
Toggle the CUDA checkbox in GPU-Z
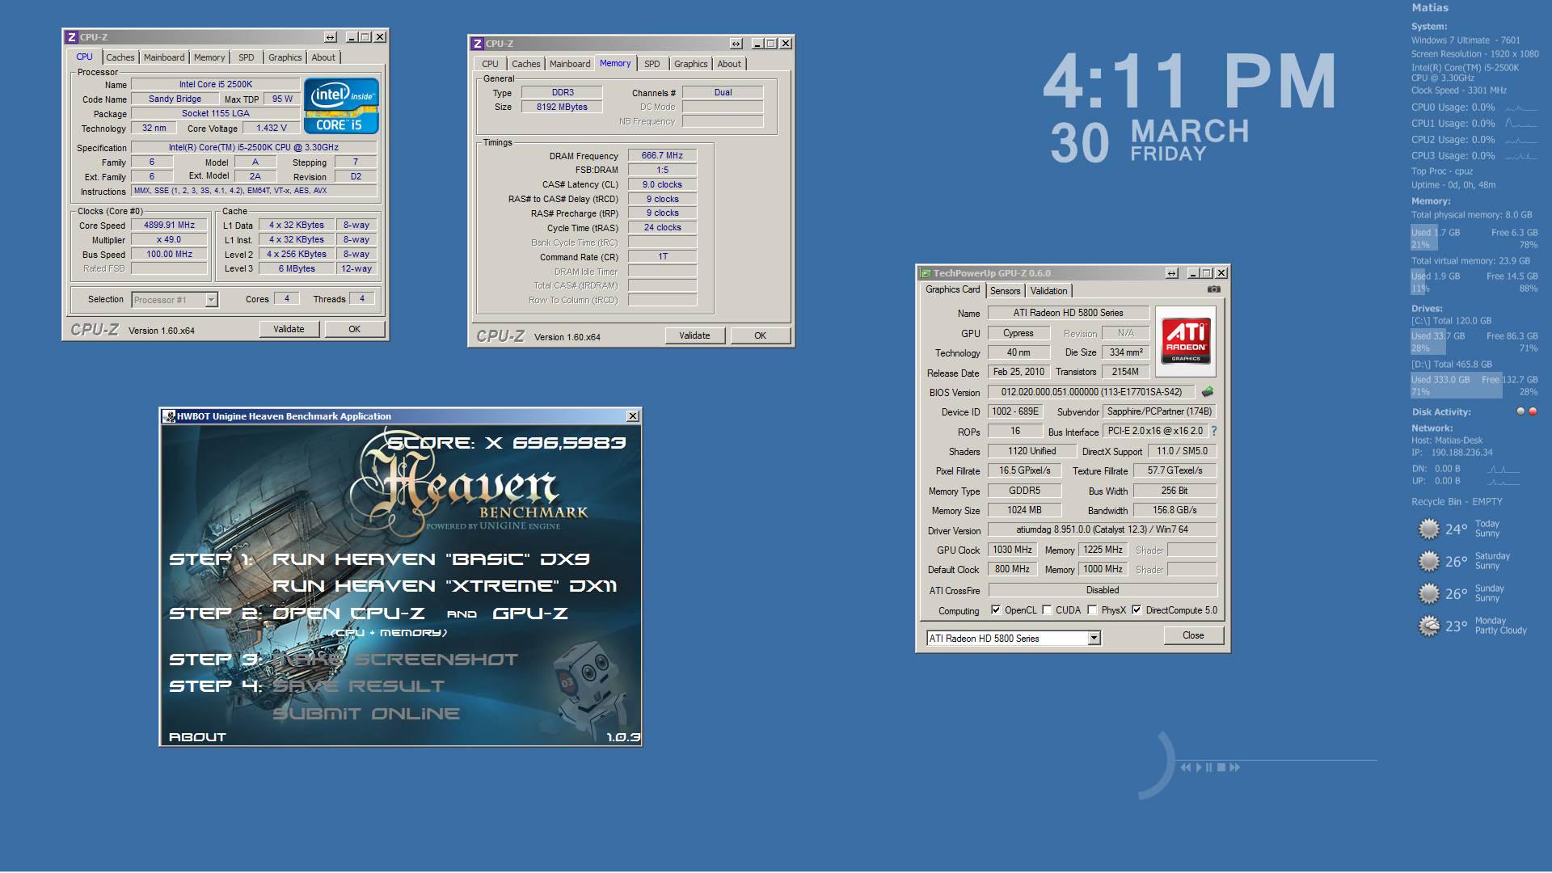pyautogui.click(x=1048, y=610)
